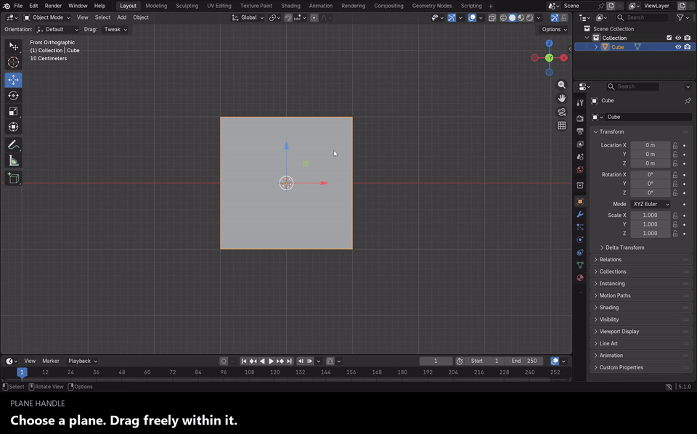Choose the Measure tool
Screen dimensions: 697x434
click(13, 161)
